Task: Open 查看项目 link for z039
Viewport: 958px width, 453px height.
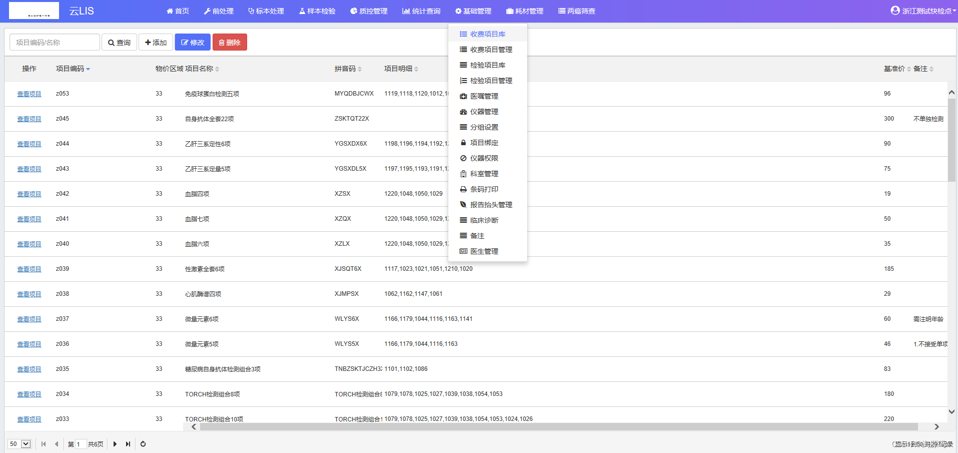Action: (29, 269)
